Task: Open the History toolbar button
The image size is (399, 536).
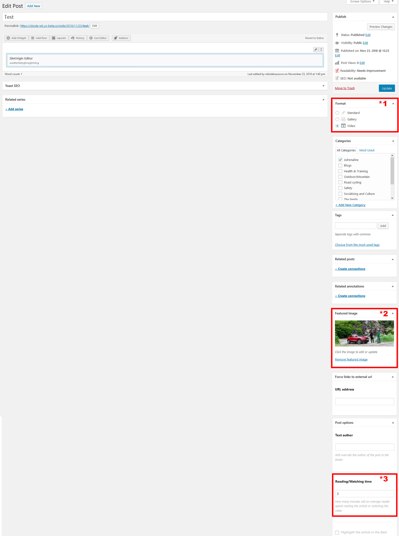Action: 78,38
